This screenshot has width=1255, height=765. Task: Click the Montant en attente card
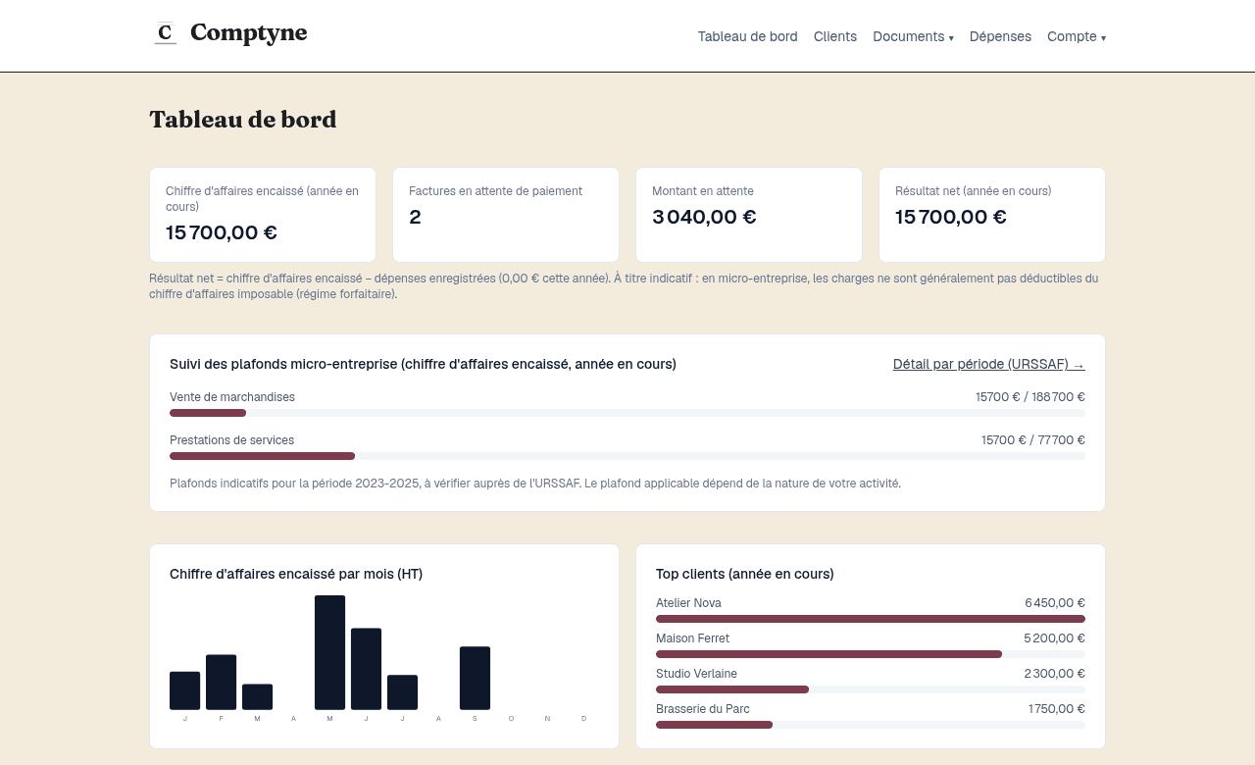pyautogui.click(x=749, y=215)
